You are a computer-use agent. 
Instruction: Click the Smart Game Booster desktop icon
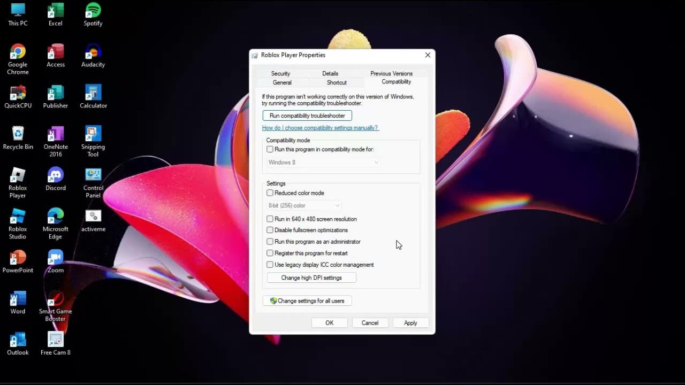point(56,306)
